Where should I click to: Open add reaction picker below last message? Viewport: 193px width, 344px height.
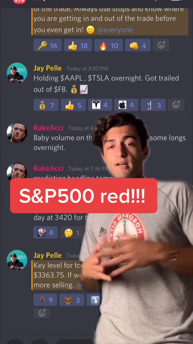tap(42, 313)
